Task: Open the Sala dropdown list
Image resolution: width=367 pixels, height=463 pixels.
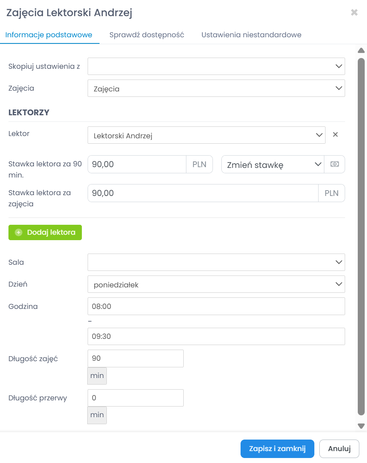Action: (216, 262)
